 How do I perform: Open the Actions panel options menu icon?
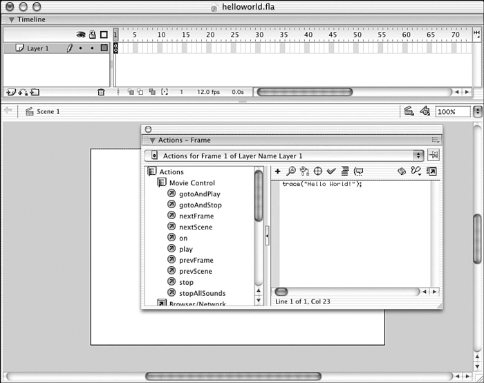click(435, 140)
